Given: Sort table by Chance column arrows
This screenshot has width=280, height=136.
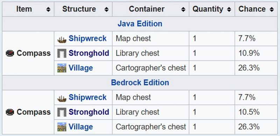Looking at the screenshot, I should coord(272,9).
